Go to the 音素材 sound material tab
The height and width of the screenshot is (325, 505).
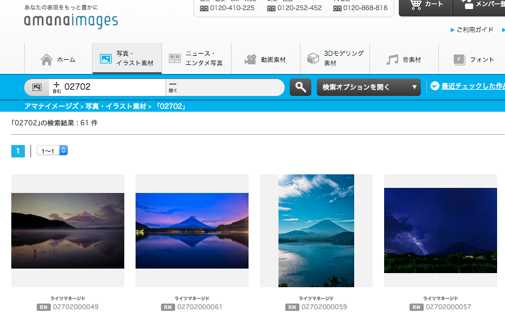404,59
